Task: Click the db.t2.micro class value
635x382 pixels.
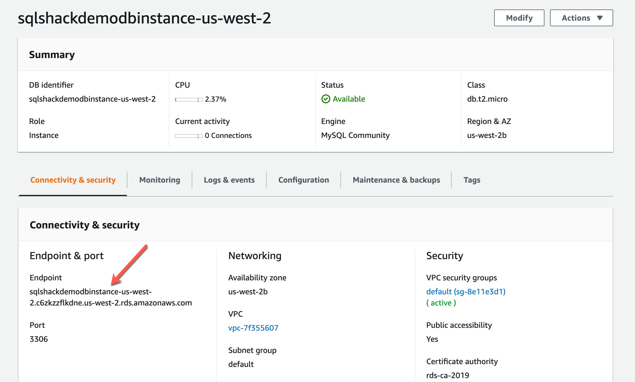Action: tap(487, 99)
